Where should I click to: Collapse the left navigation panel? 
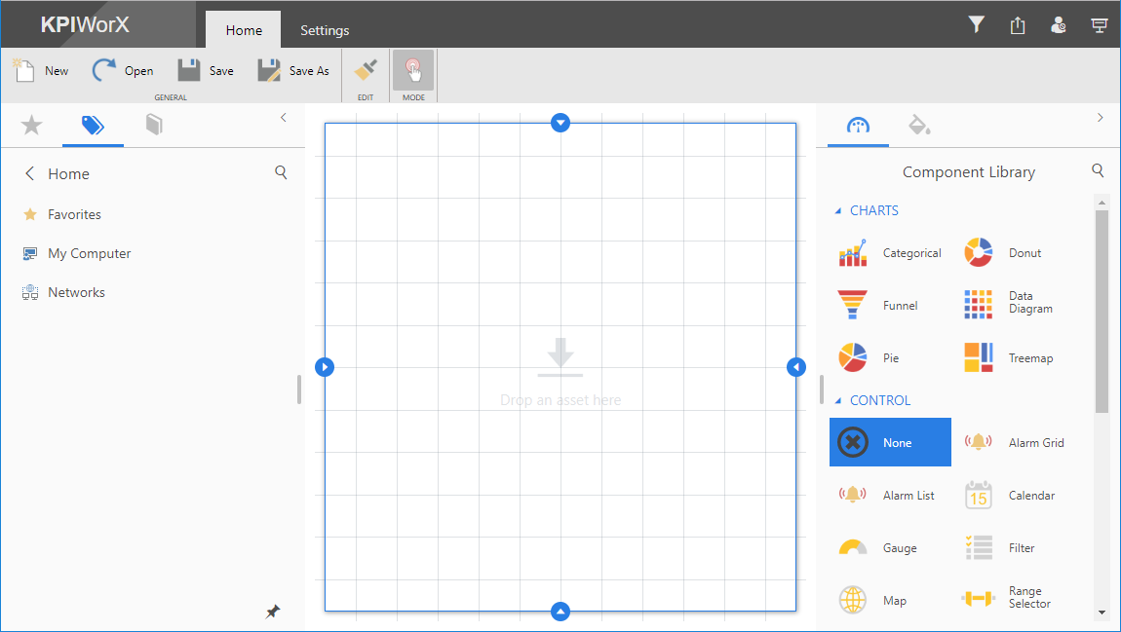[x=284, y=118]
